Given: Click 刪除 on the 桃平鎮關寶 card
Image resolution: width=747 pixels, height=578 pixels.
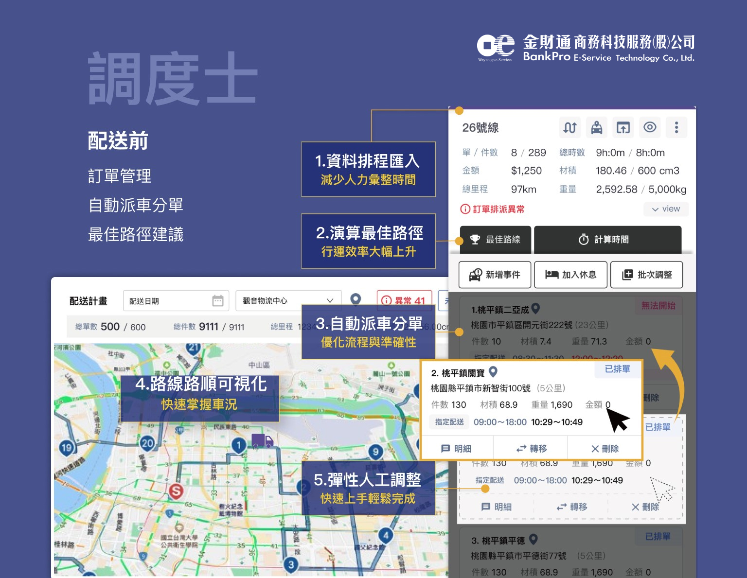Looking at the screenshot, I should tap(605, 448).
